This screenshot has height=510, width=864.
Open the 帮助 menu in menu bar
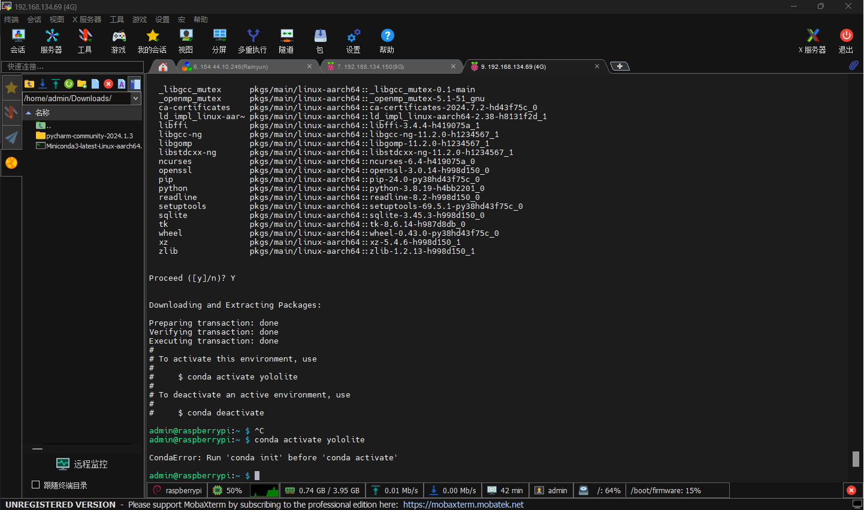(201, 20)
